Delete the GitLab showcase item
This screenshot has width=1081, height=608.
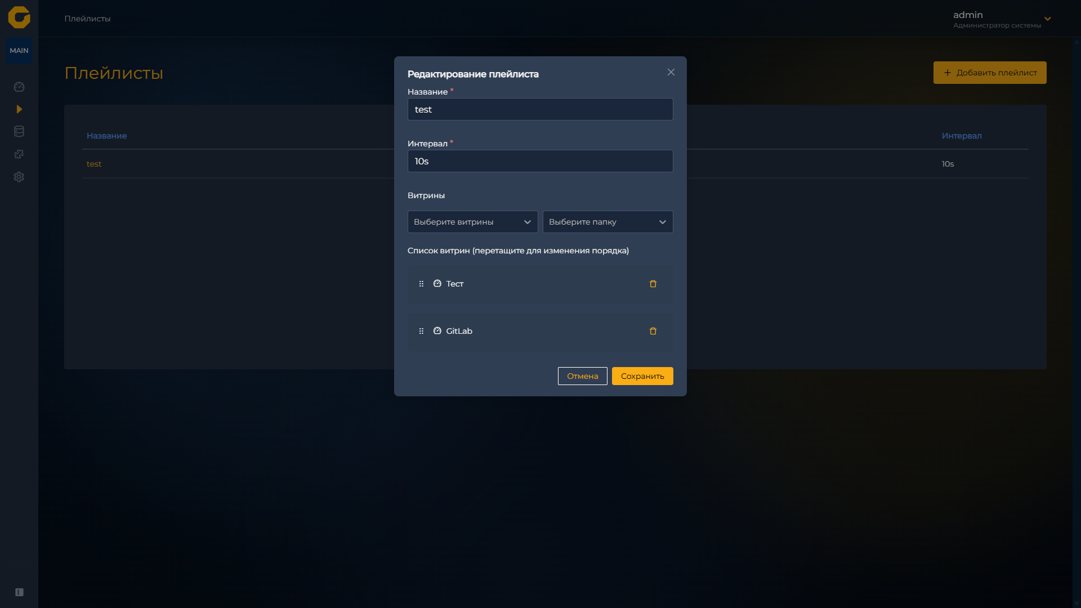click(x=653, y=331)
